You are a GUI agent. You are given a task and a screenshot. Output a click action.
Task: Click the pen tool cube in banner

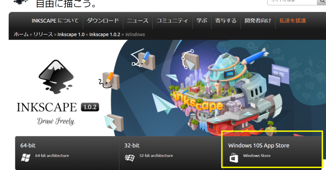pyautogui.click(x=144, y=59)
